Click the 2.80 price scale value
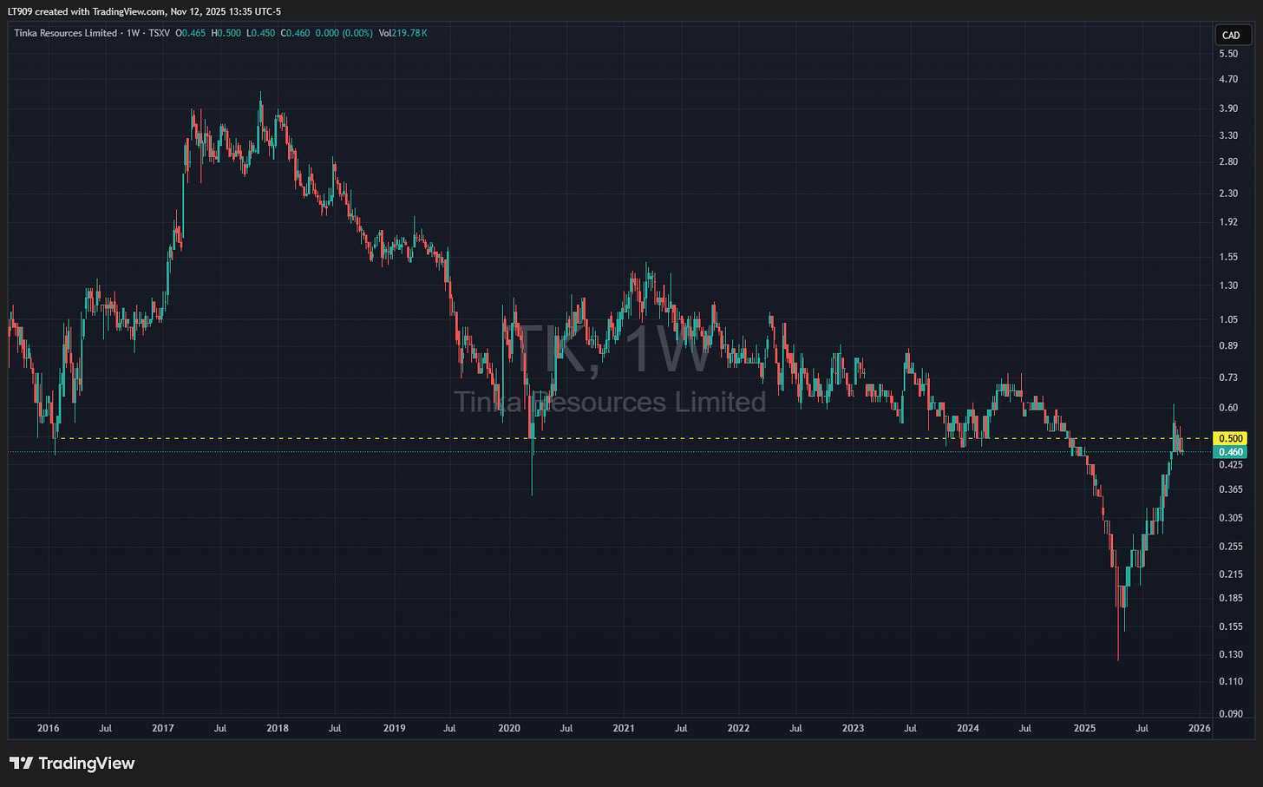Viewport: 1263px width, 787px height. 1228,161
